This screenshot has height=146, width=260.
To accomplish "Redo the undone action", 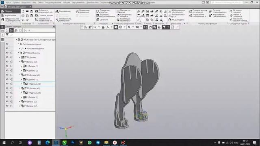I will point(27,20).
